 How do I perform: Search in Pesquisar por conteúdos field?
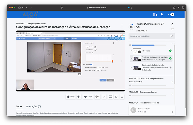[x=152, y=36]
